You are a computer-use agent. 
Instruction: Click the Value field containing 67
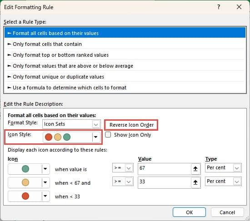coord(165,168)
